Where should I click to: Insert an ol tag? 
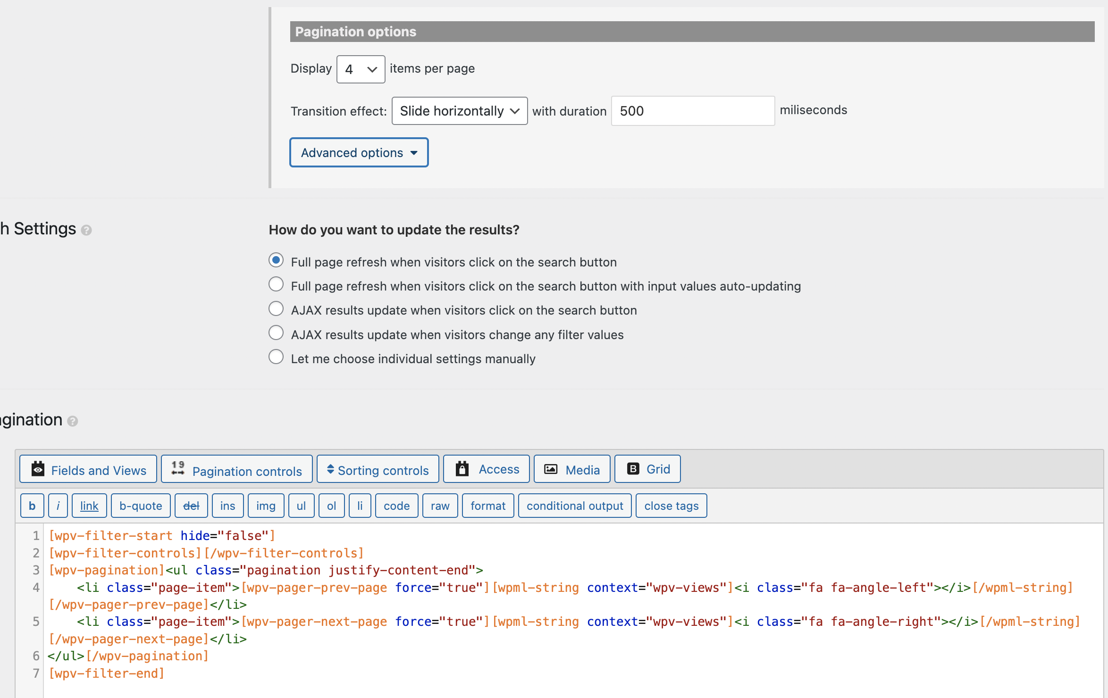click(x=332, y=506)
